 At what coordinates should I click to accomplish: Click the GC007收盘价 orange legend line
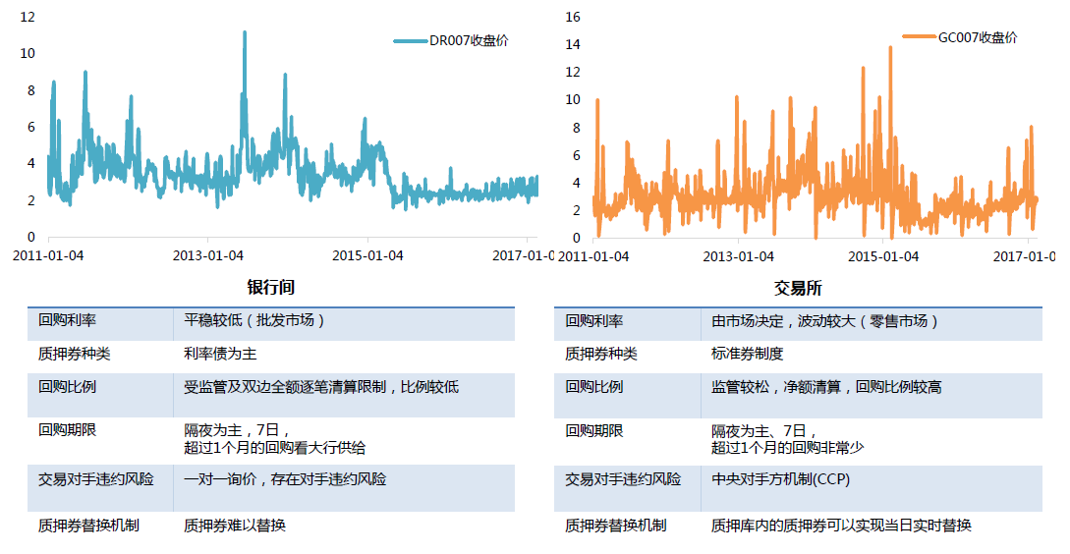pos(919,37)
